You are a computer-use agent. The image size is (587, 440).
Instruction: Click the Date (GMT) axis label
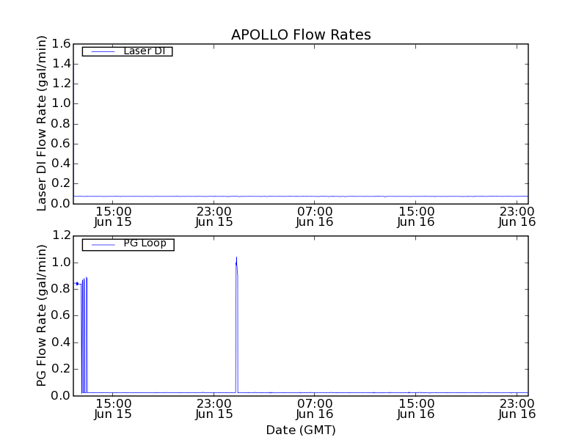pyautogui.click(x=301, y=430)
